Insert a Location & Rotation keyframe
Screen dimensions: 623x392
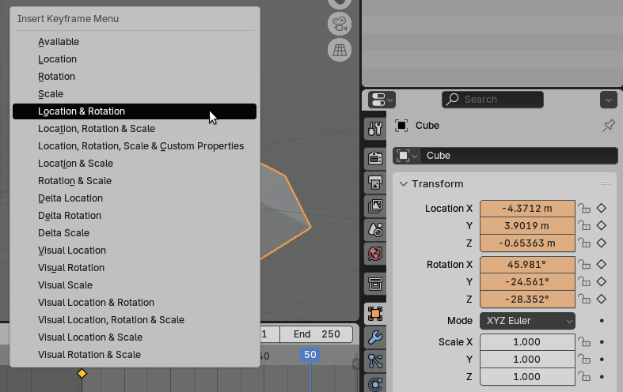tap(135, 111)
